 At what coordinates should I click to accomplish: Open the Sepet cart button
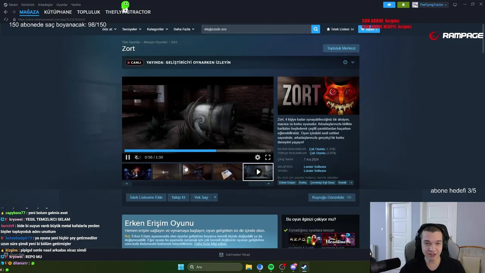coord(369,29)
